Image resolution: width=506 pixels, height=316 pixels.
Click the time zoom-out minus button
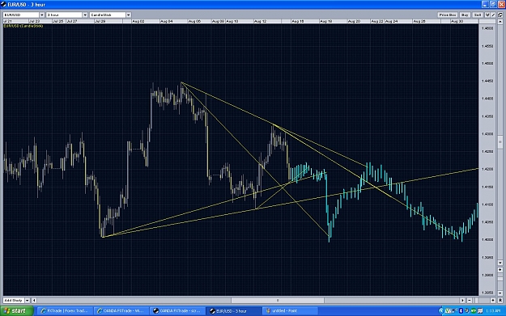click(470, 300)
